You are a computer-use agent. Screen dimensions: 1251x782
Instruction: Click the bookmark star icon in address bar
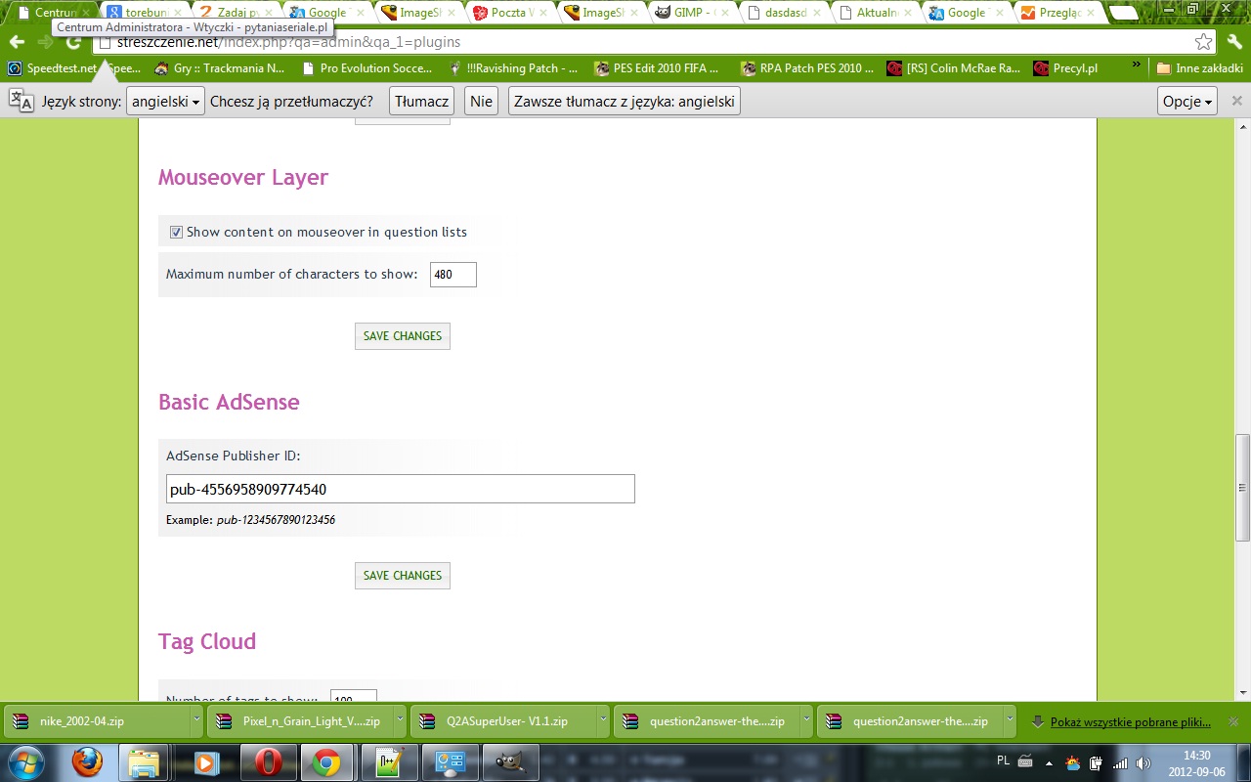click(1203, 42)
